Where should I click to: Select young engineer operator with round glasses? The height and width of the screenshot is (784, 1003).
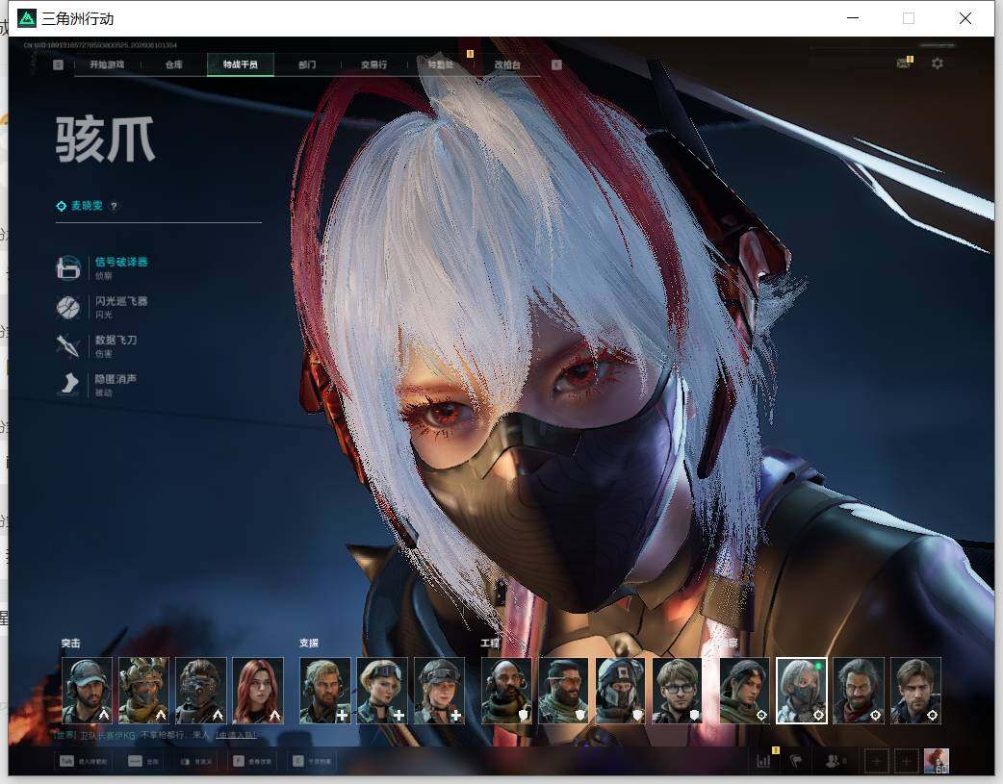click(678, 690)
